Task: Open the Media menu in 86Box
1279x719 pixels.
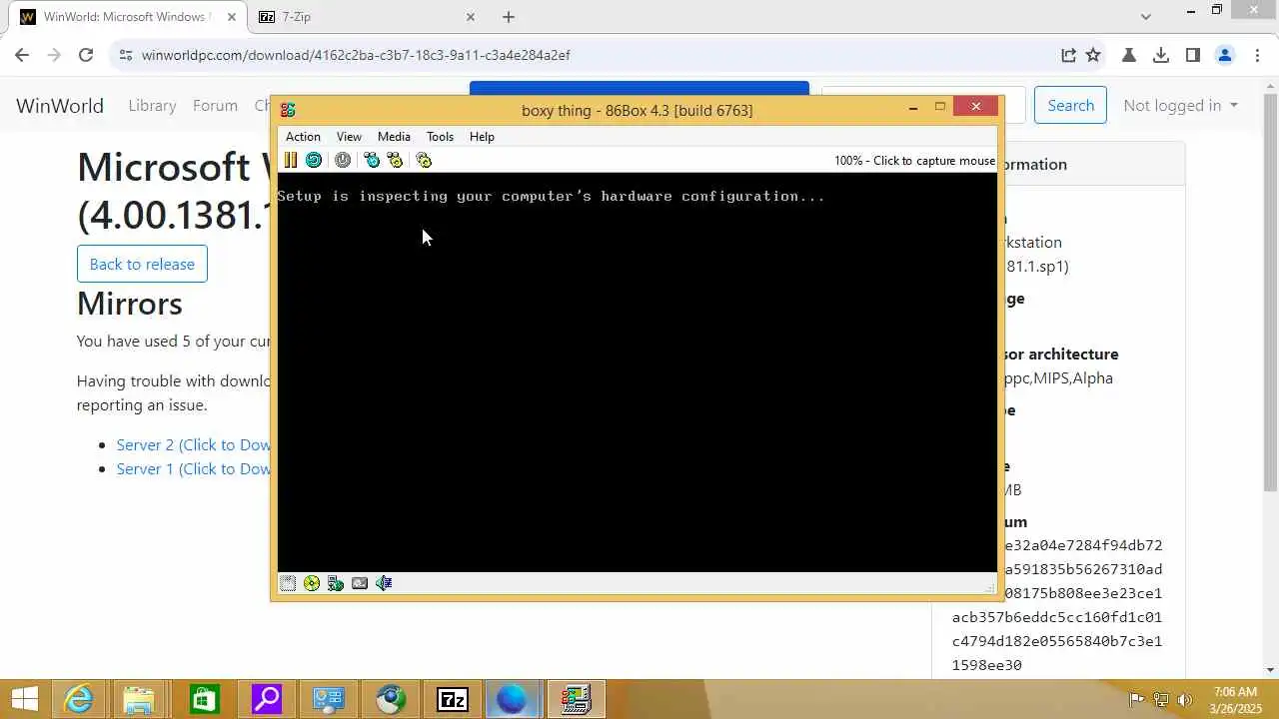Action: pyautogui.click(x=394, y=137)
